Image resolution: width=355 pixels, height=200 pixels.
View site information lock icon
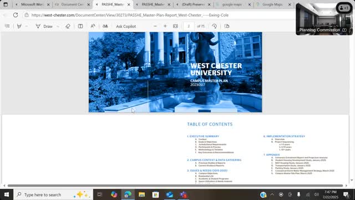(27, 15)
